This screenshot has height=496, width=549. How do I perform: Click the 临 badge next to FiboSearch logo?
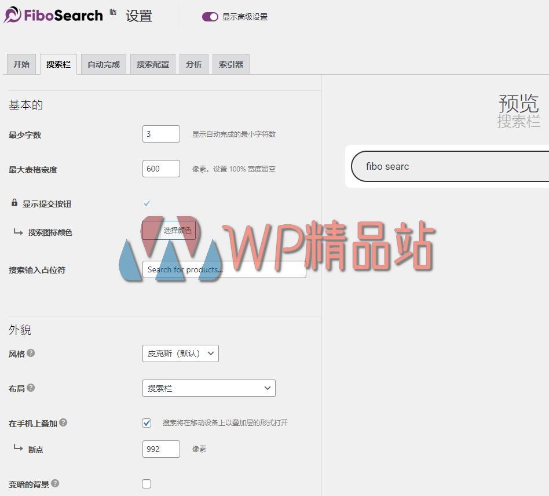click(x=114, y=12)
